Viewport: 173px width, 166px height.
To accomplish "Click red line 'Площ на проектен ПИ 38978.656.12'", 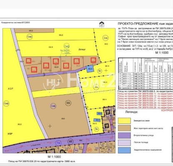I will pyautogui.click(x=145, y=96).
